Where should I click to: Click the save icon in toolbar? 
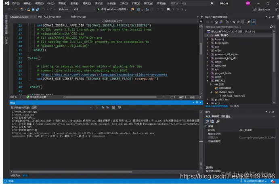[x=33, y=9]
